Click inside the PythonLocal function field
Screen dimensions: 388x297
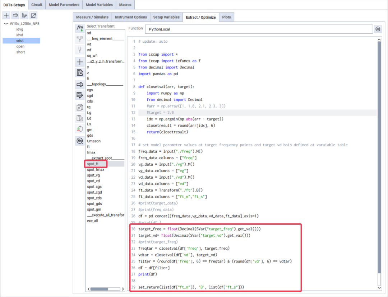pyautogui.click(x=259, y=29)
